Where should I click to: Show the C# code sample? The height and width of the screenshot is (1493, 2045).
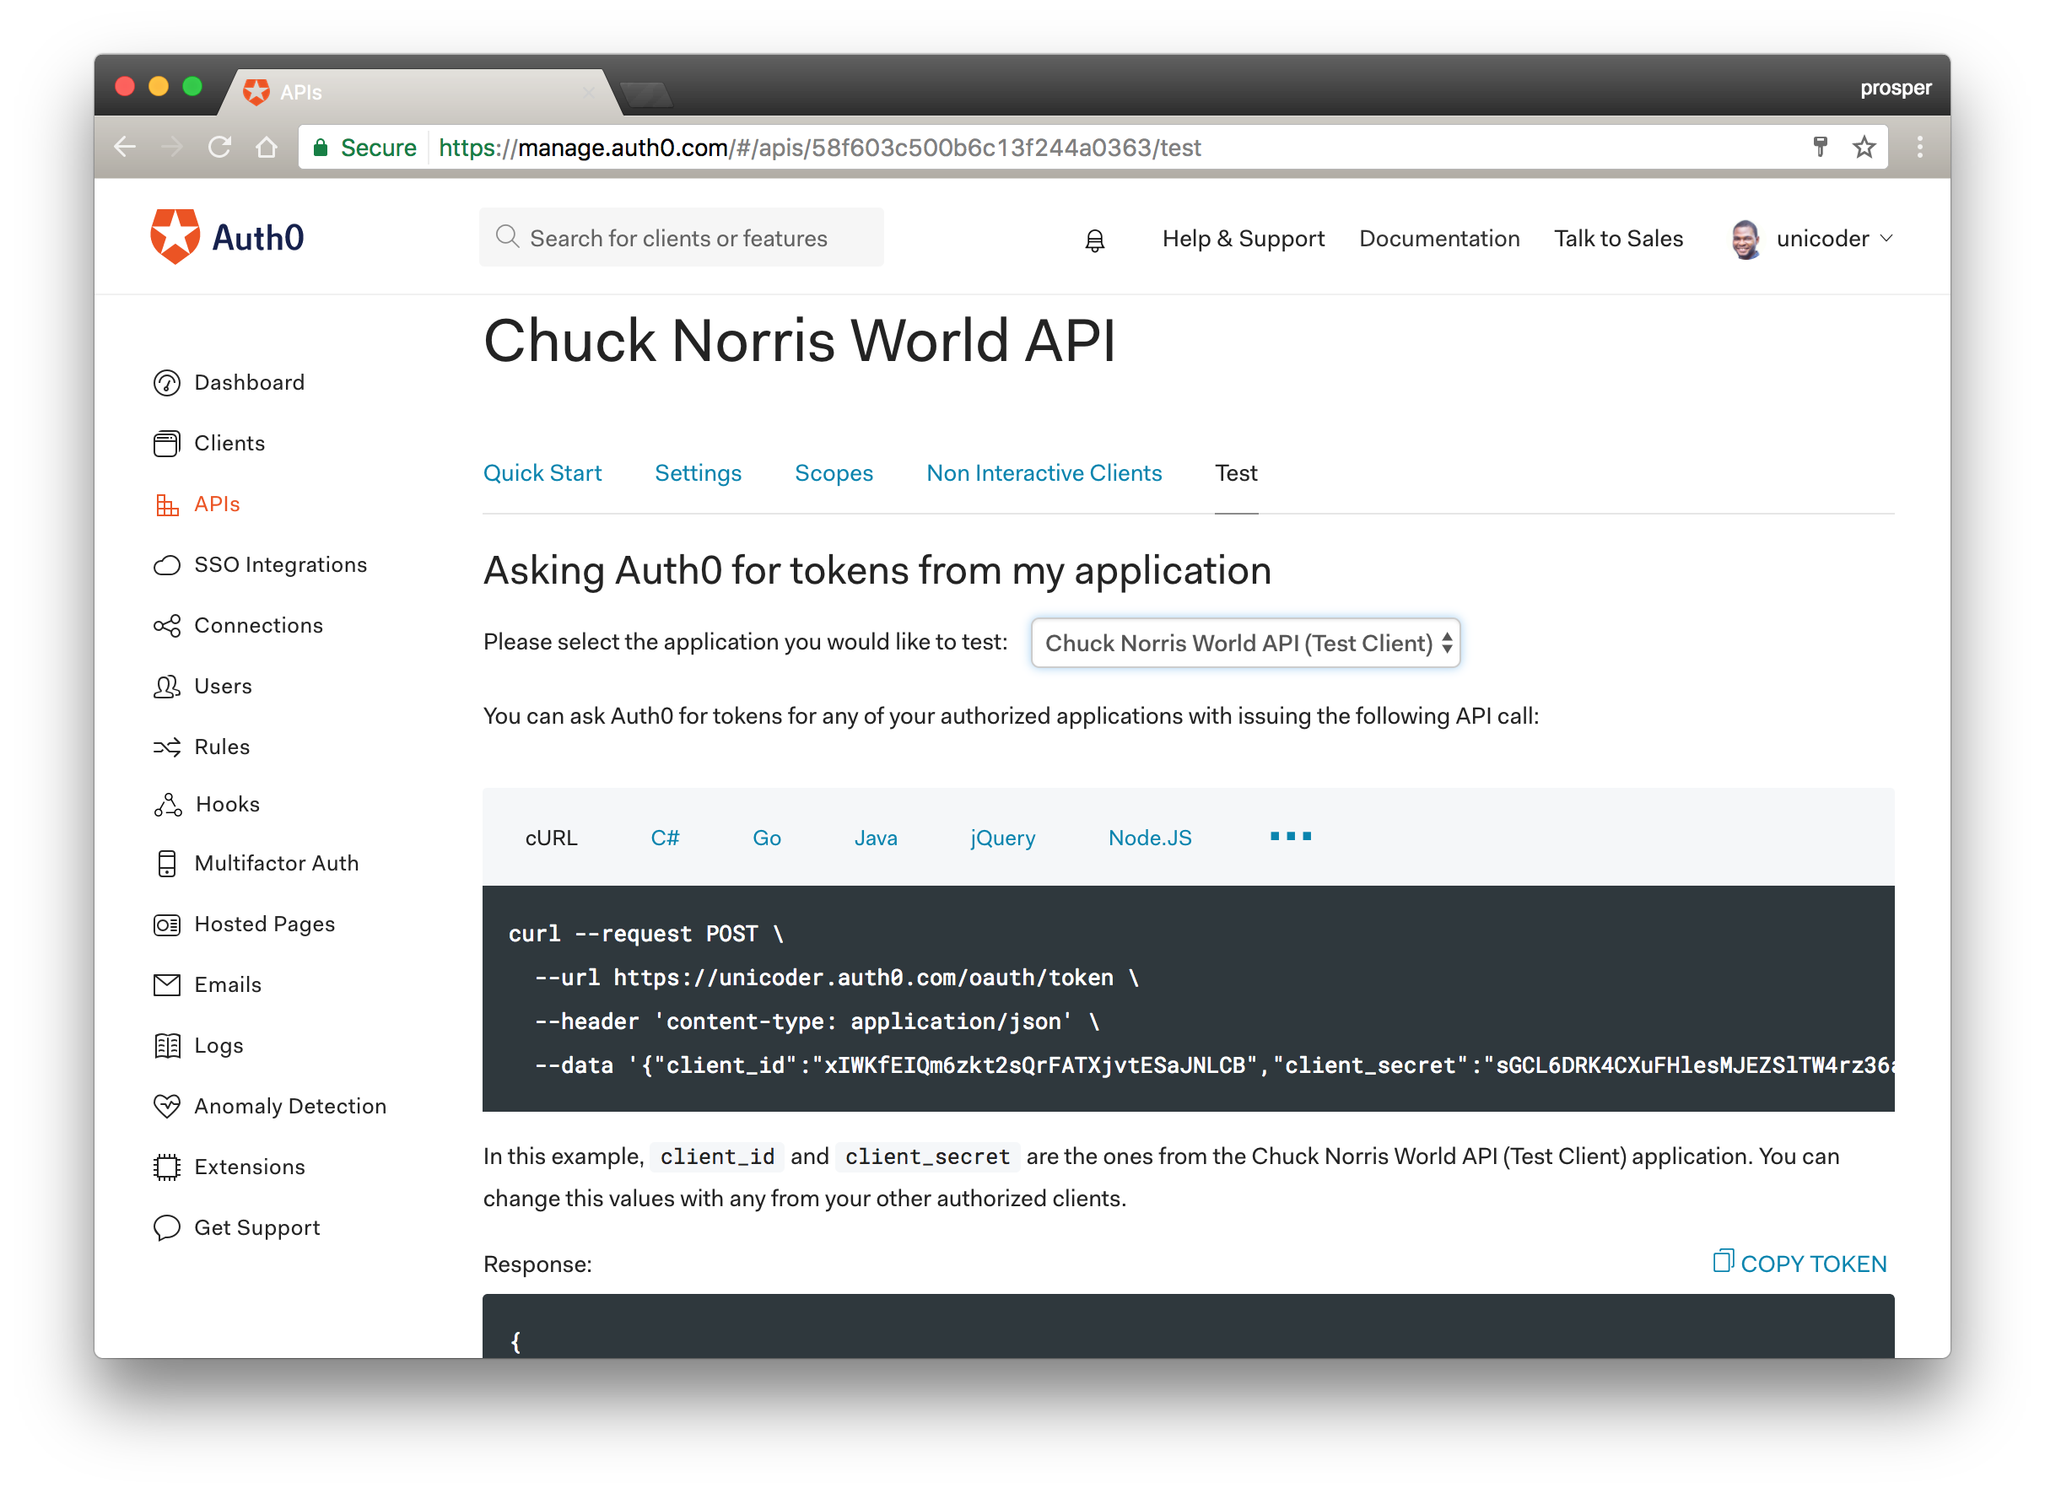click(x=664, y=838)
